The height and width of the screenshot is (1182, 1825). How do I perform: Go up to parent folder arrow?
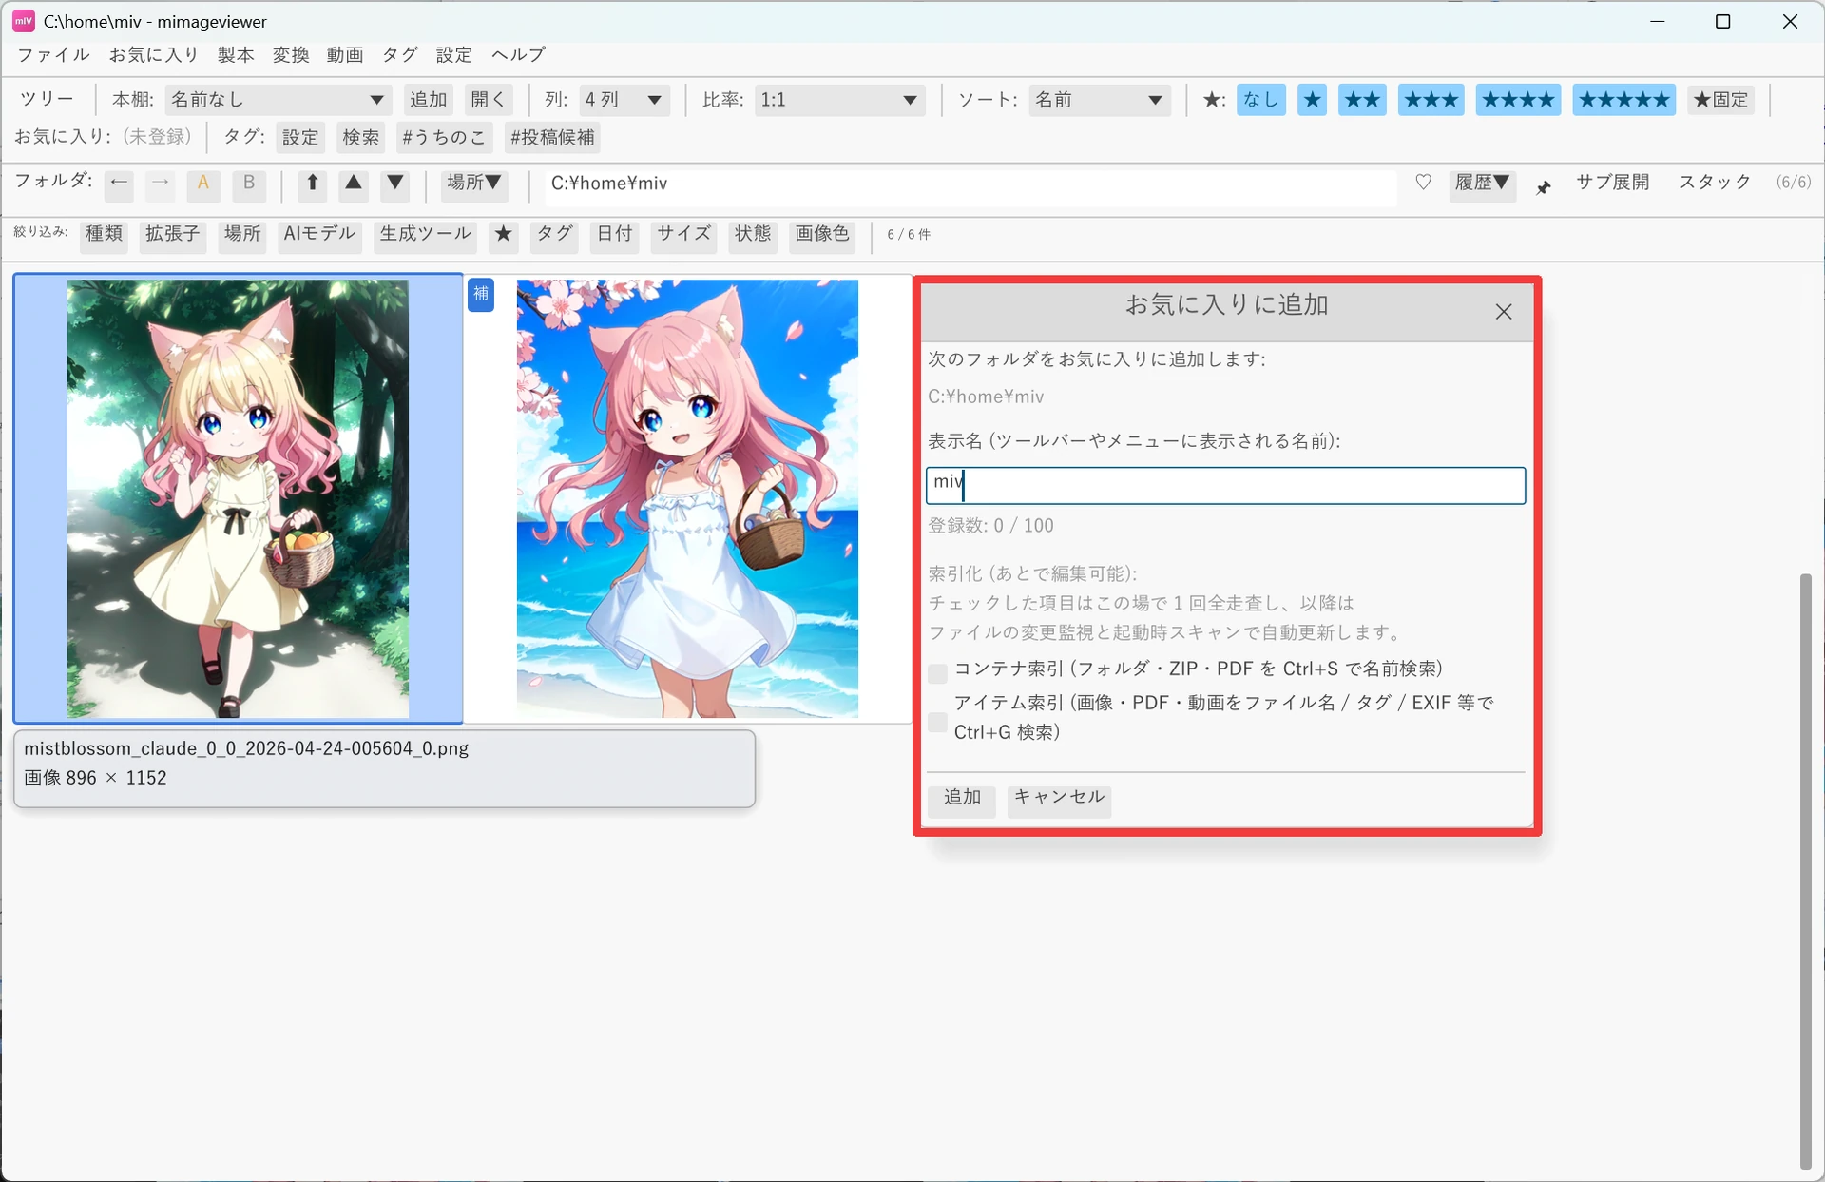point(313,184)
